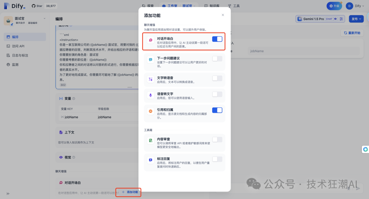Click the 对话开场白 icon in left panel
This screenshot has width=369, height=199.
click(61, 183)
